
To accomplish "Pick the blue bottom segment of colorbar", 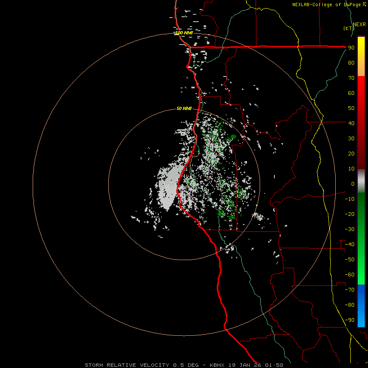I will pos(361,305).
